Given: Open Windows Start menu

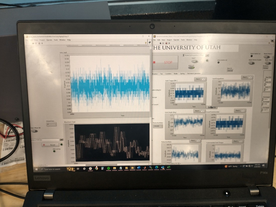Looking at the screenshot, I should (36, 169).
